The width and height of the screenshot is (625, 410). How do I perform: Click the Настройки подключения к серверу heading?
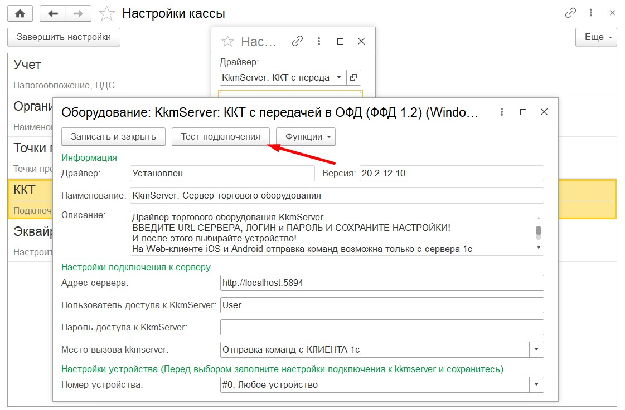click(x=136, y=267)
